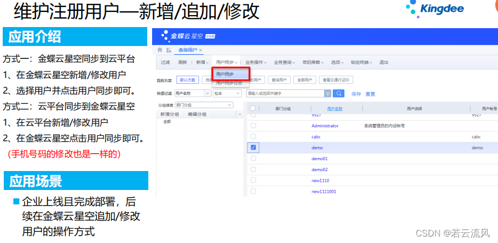Click the 查看云通行证ID button
Image resolution: width=498 pixels, height=243 pixels.
pyautogui.click(x=336, y=80)
